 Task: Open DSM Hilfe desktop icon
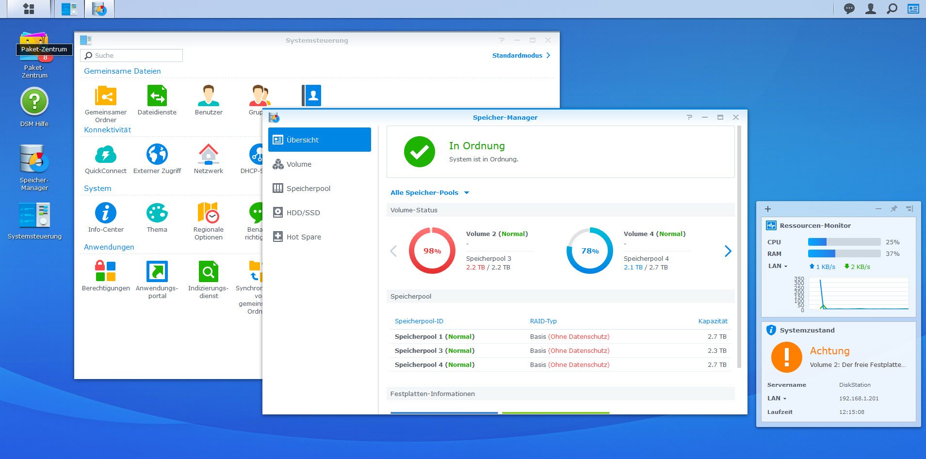(x=34, y=107)
